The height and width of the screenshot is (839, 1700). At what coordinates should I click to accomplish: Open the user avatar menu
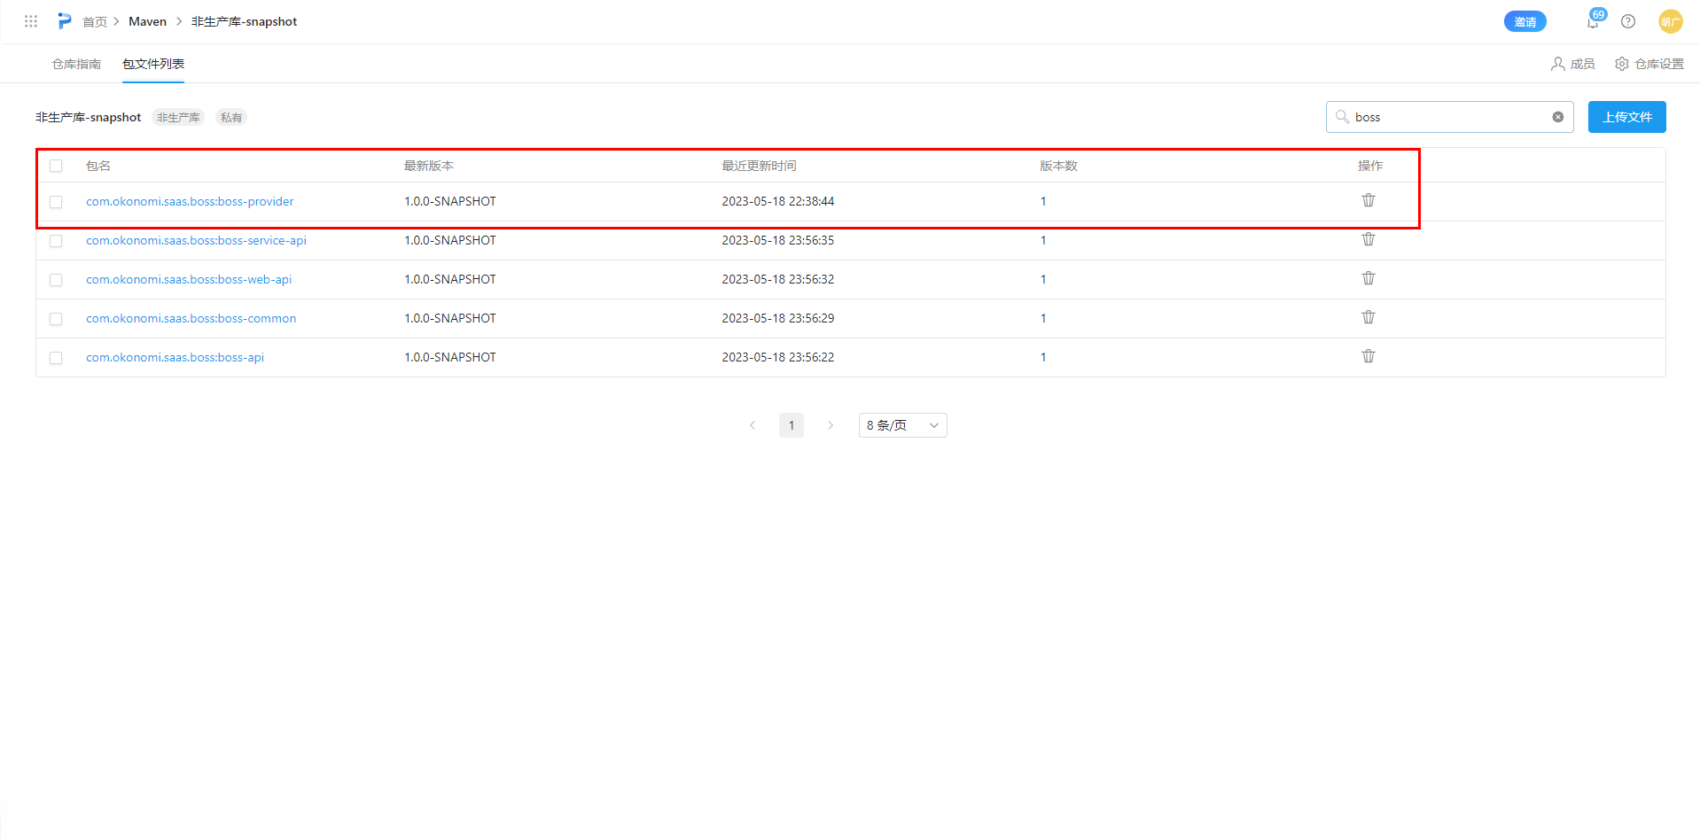point(1670,21)
